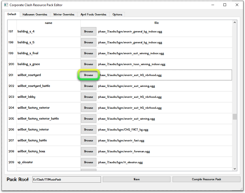The image size is (245, 193).
Task: Select the sellbot_factory_battle name cell
Action: coord(48,141)
